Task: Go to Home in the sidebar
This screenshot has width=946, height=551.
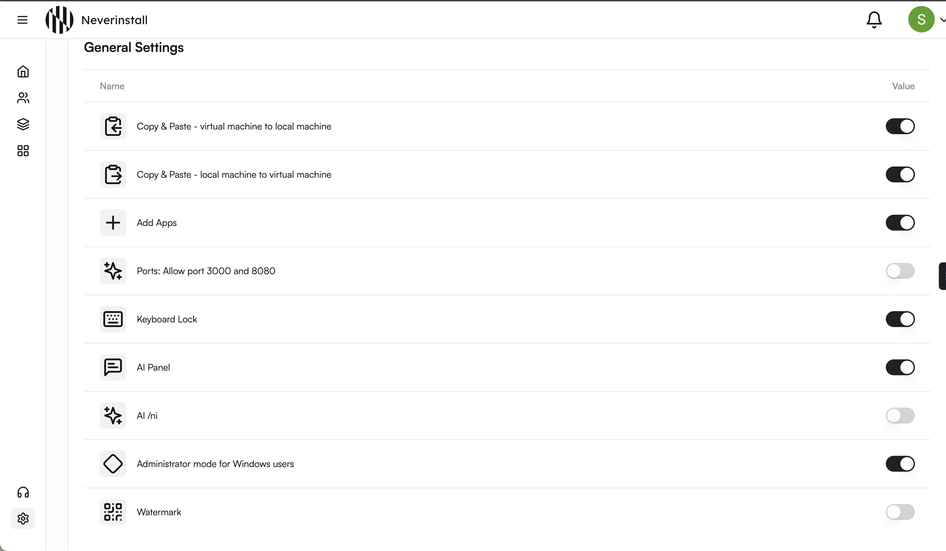Action: (23, 72)
